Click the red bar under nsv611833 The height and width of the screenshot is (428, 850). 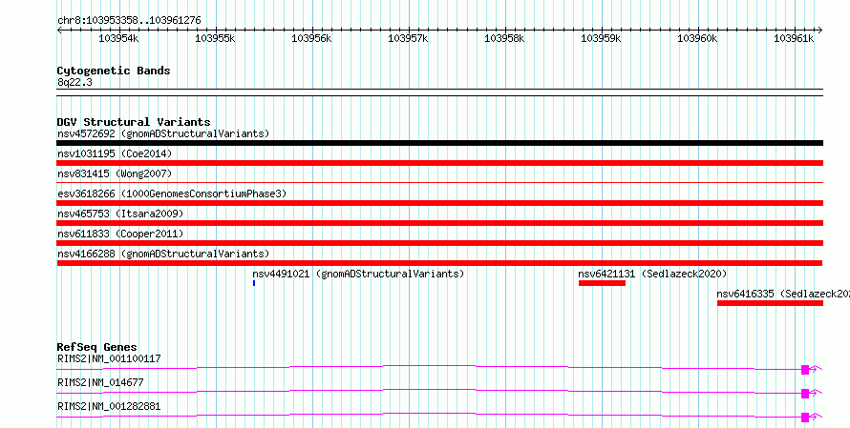[x=439, y=243]
